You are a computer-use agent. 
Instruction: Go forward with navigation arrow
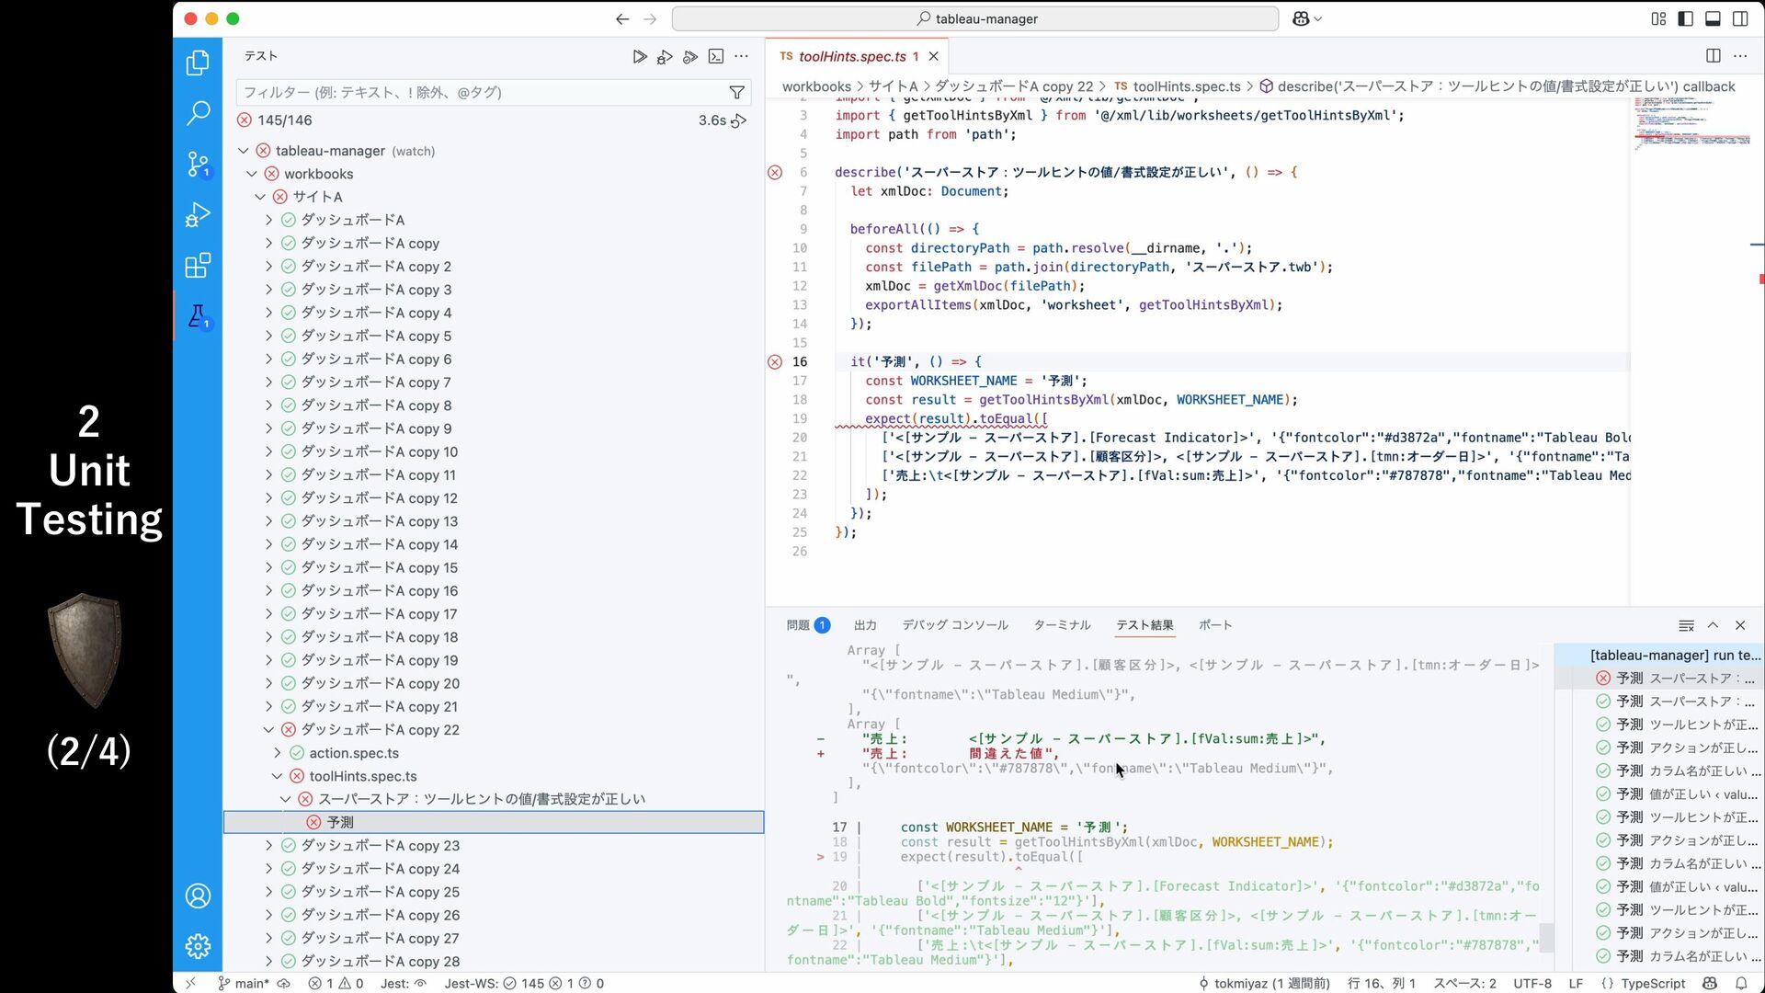(650, 18)
